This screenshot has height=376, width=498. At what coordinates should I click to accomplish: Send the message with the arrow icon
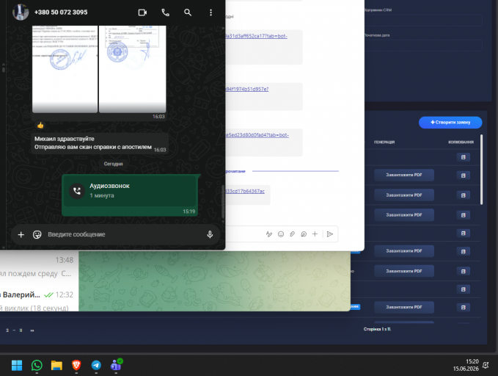(x=329, y=234)
